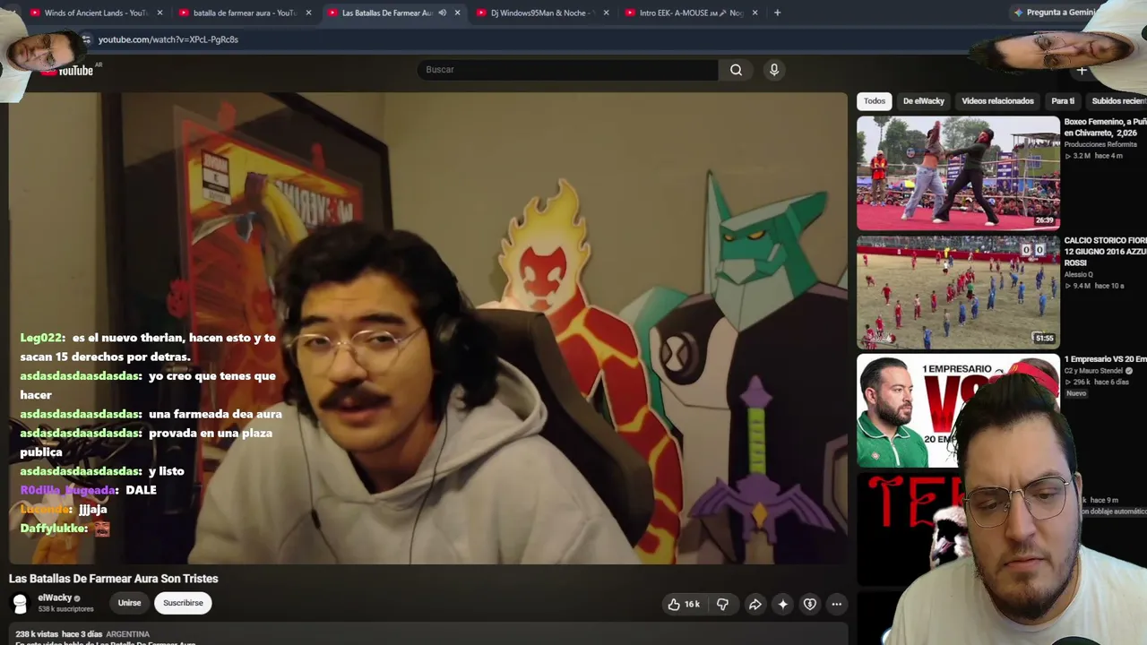Viewport: 1147px width, 645px height.
Task: Click the 16 k like count
Action: coord(693,605)
